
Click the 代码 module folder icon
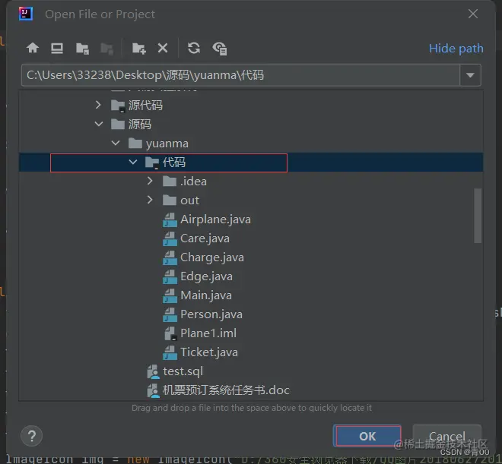pos(152,163)
